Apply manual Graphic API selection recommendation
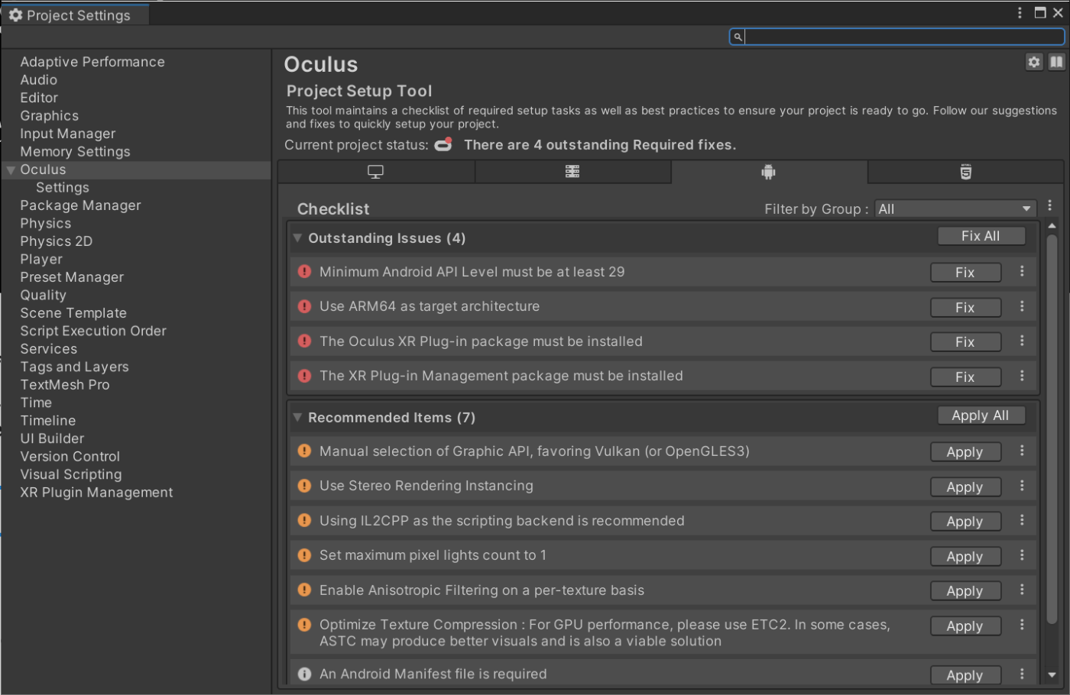Viewport: 1070px width, 695px height. point(965,452)
